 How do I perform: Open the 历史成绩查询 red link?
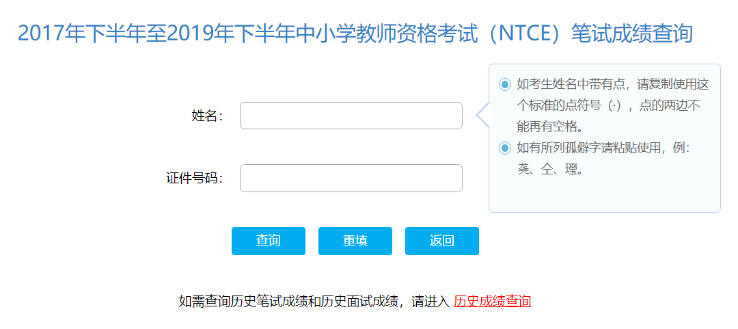click(x=492, y=301)
